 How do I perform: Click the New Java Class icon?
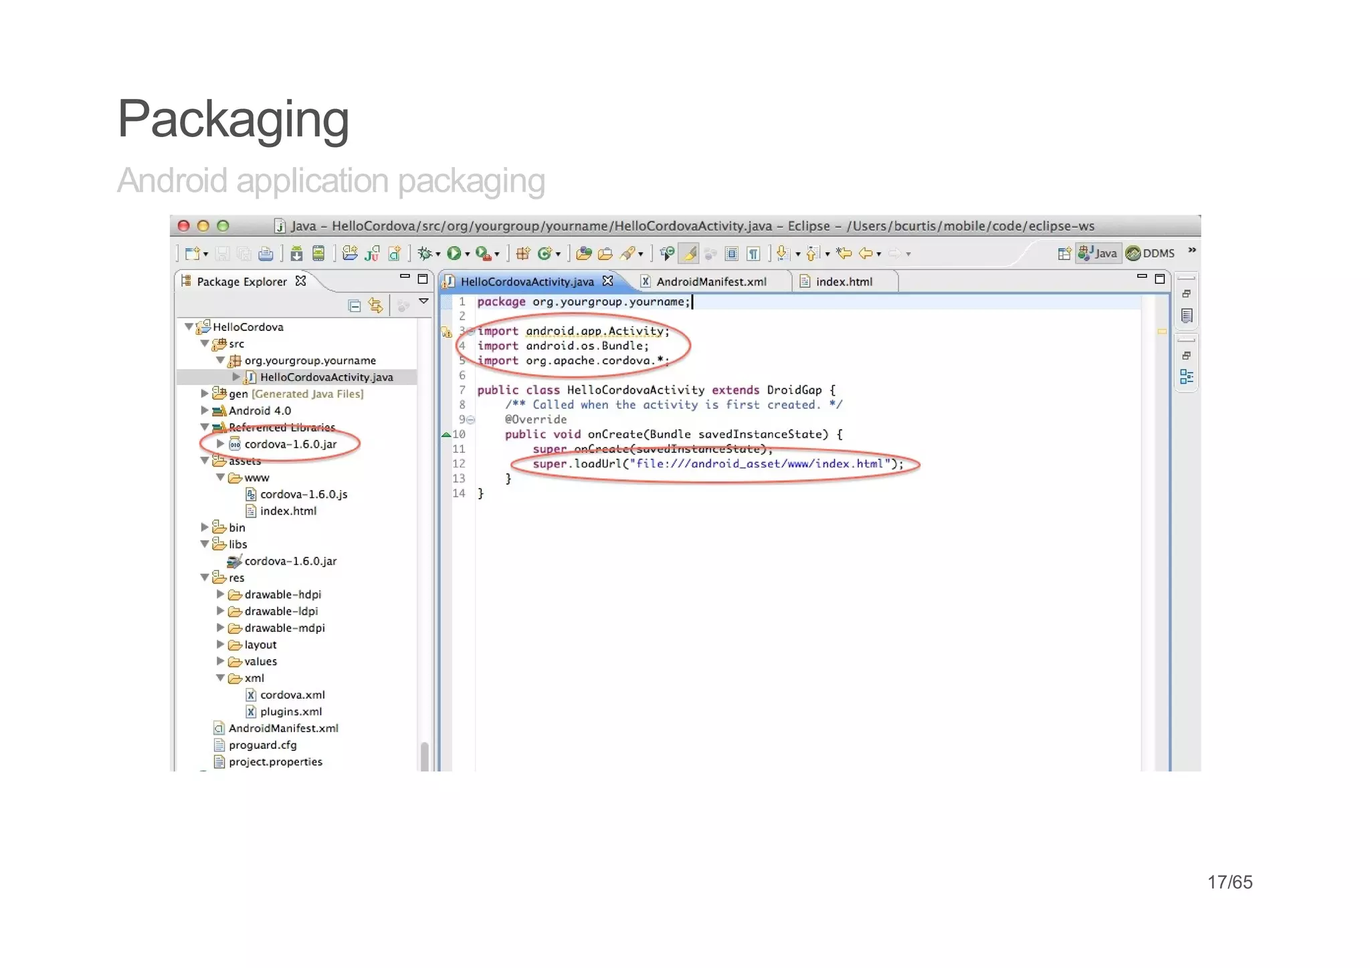545,253
